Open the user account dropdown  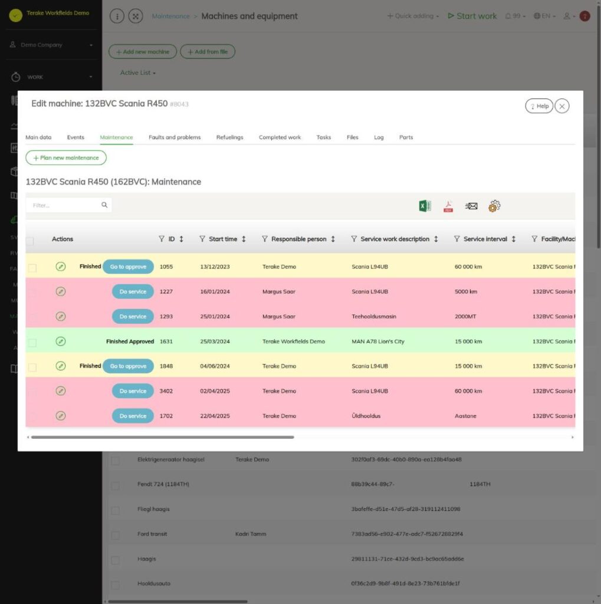click(569, 16)
